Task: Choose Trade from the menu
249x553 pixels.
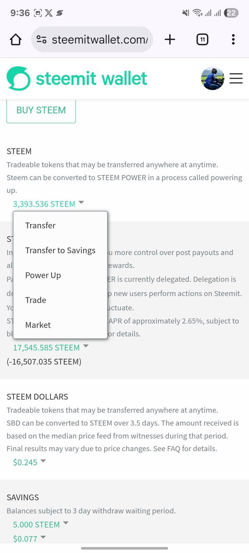Action: point(36,300)
